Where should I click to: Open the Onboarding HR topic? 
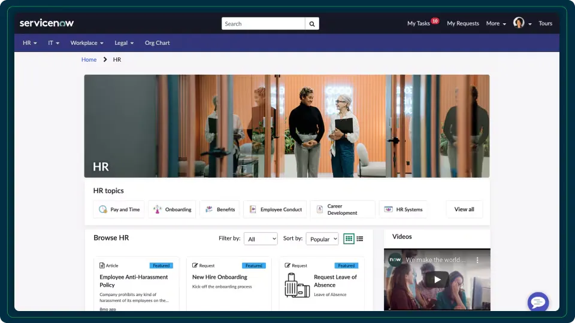[172, 209]
